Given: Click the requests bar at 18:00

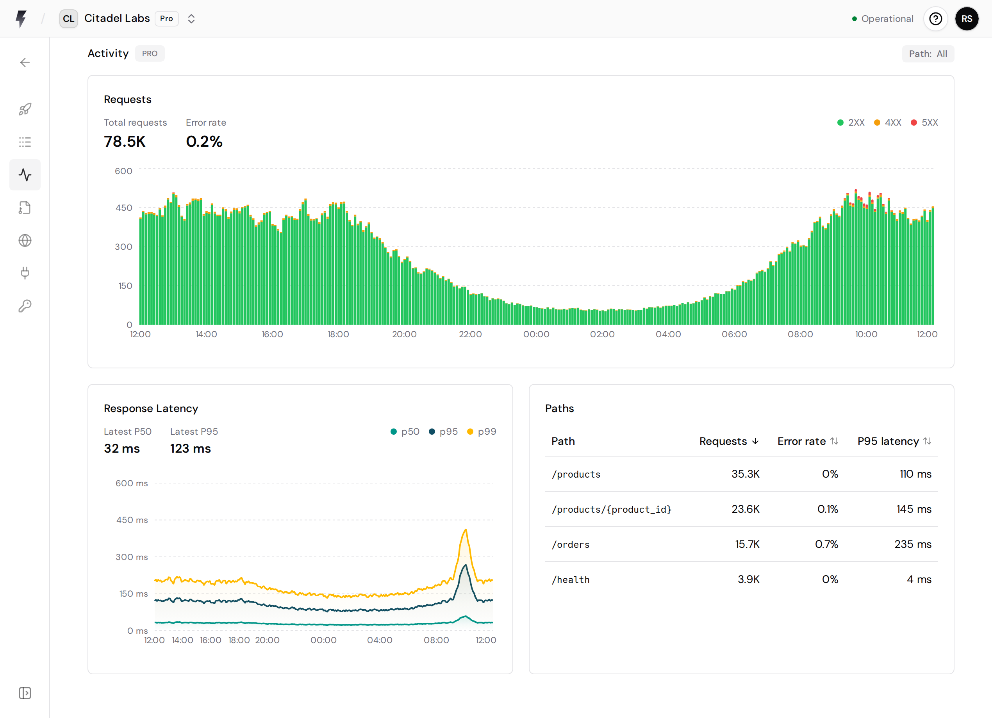Looking at the screenshot, I should click(x=339, y=264).
